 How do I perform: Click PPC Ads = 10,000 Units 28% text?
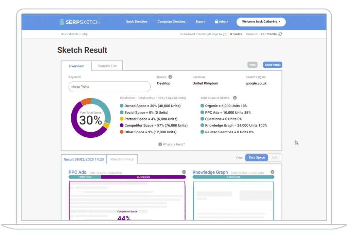pos(228,113)
